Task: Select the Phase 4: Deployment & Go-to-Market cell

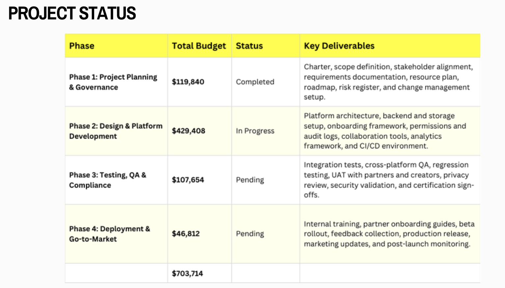Action: (109, 234)
